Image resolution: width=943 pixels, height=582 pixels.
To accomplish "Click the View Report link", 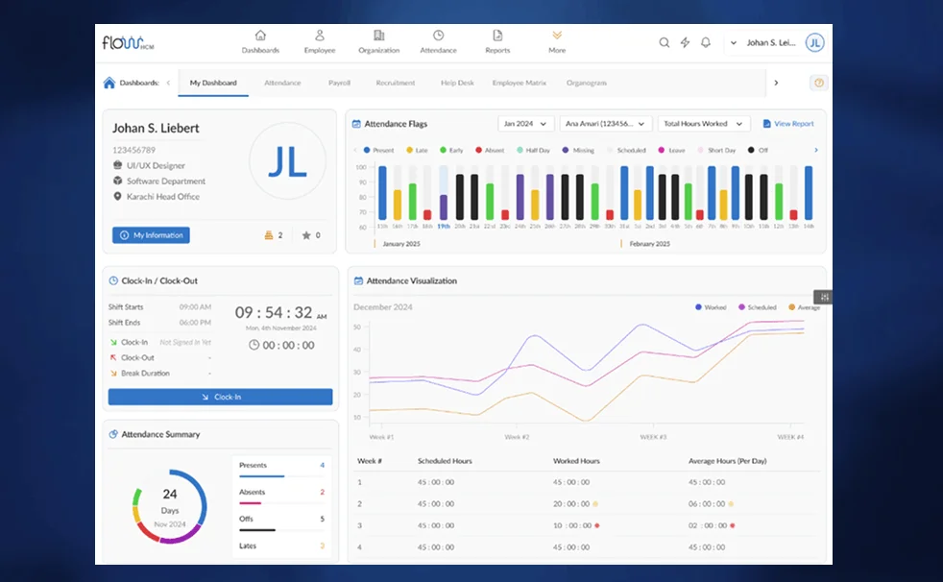I will pyautogui.click(x=788, y=124).
